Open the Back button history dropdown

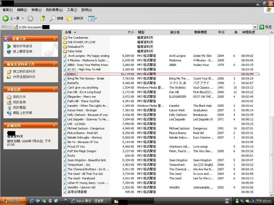pyautogui.click(x=23, y=18)
